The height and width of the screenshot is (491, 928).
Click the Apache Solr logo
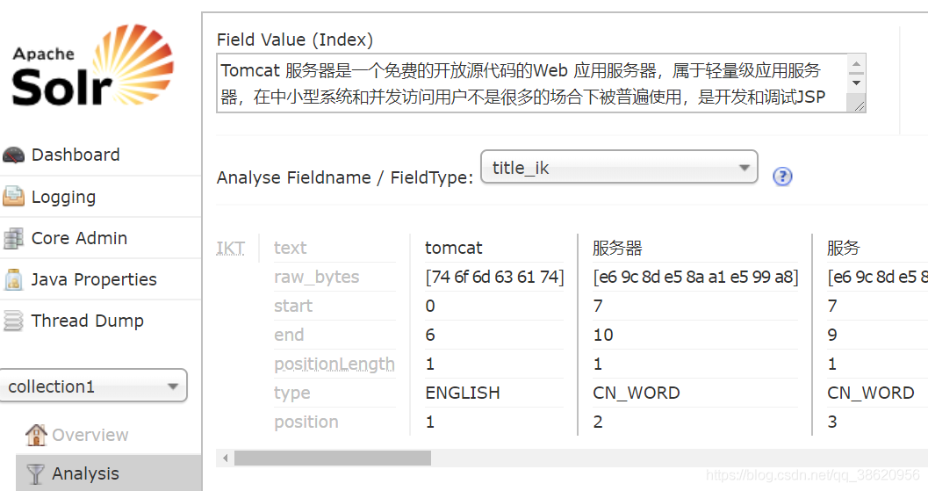tap(92, 66)
